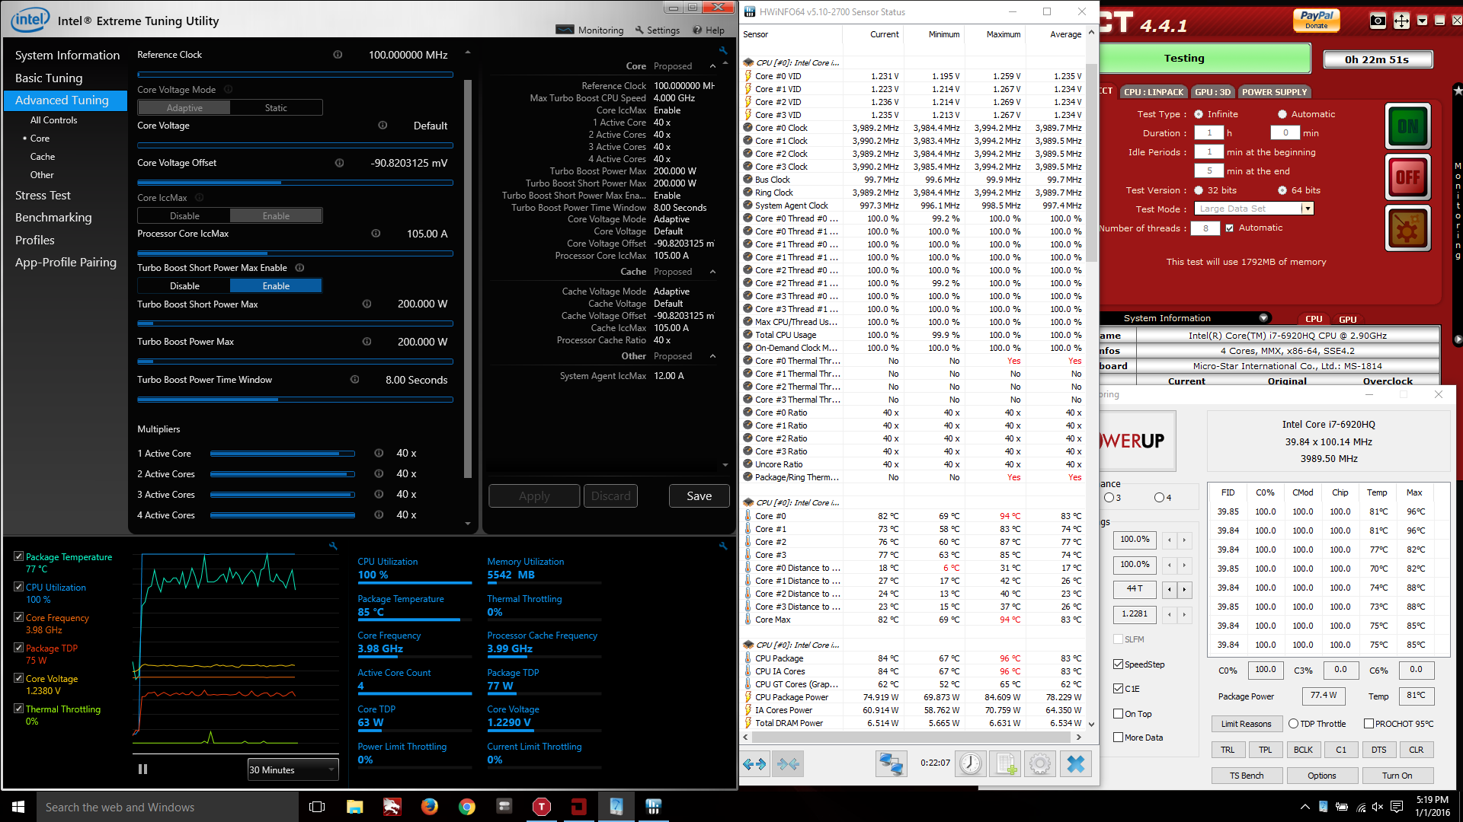This screenshot has width=1463, height=822.
Task: Click Processor Core IccMax info icon
Action: pyautogui.click(x=376, y=234)
